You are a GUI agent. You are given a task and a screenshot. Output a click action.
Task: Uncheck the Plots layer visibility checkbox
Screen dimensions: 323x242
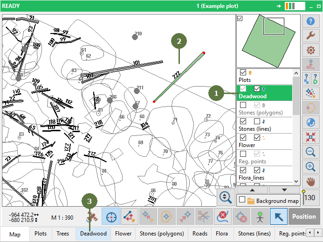243,73
